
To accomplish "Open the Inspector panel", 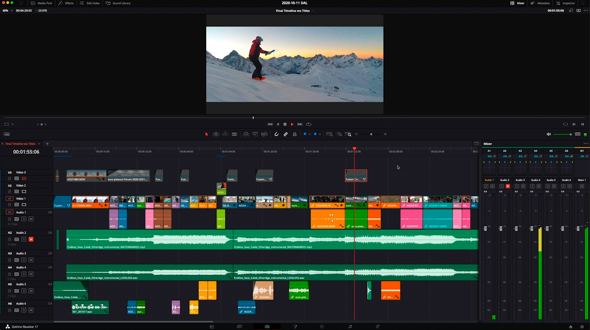I will coord(566,3).
